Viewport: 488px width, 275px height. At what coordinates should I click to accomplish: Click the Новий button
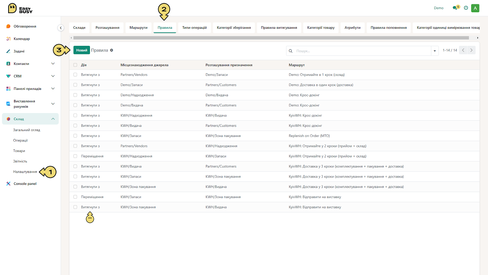click(82, 50)
